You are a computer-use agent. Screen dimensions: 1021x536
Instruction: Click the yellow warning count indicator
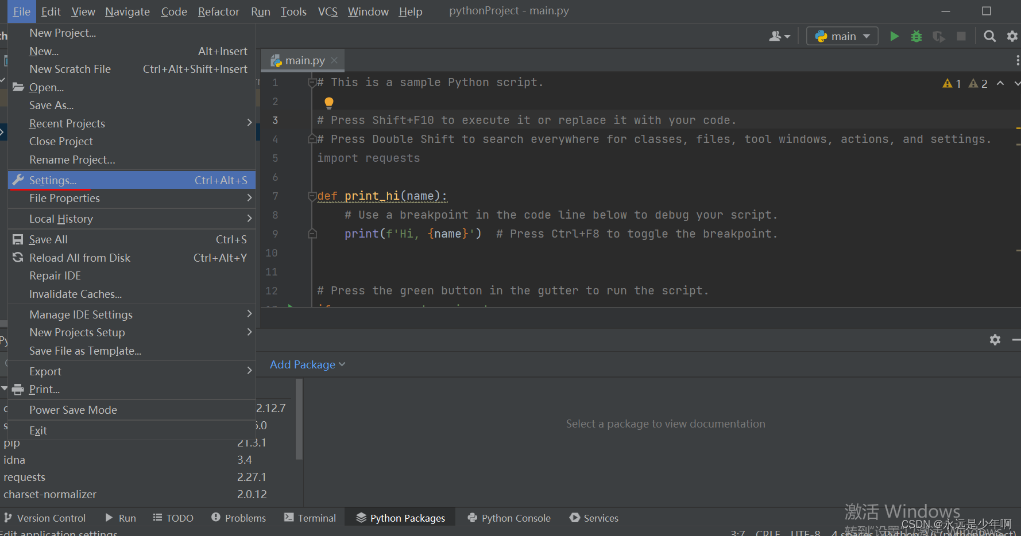pyautogui.click(x=952, y=84)
